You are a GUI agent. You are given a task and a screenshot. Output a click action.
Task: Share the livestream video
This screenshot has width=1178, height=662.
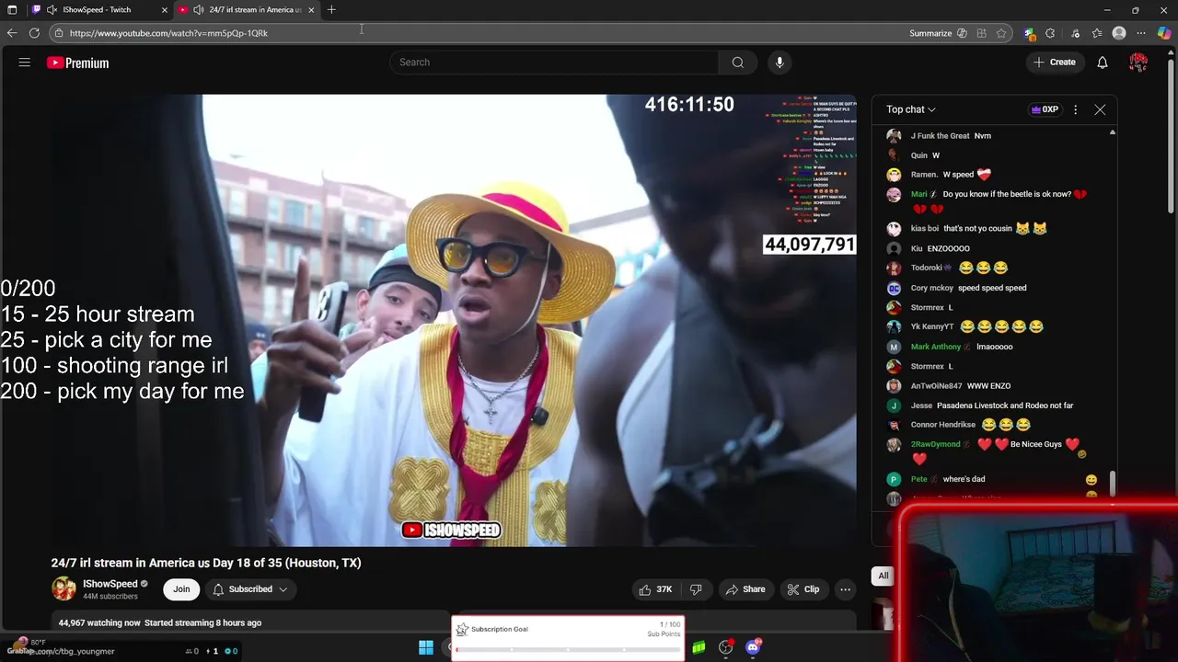pyautogui.click(x=745, y=589)
